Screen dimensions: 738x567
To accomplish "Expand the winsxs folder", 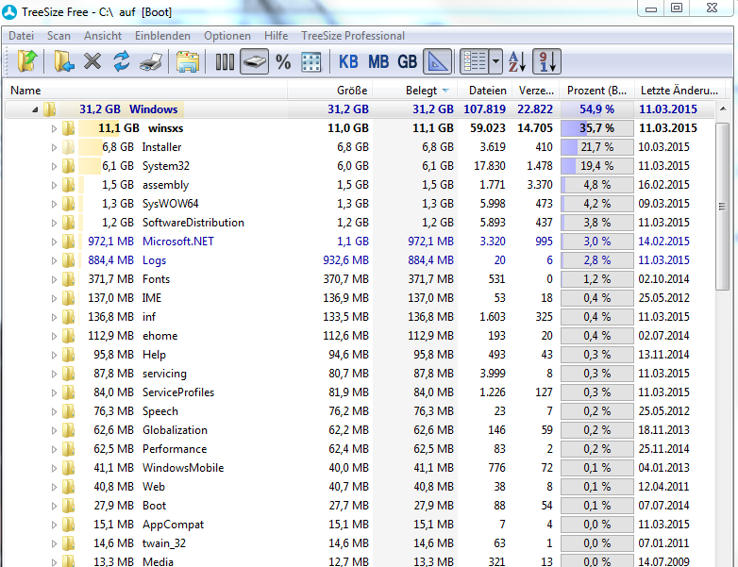I will [x=54, y=128].
